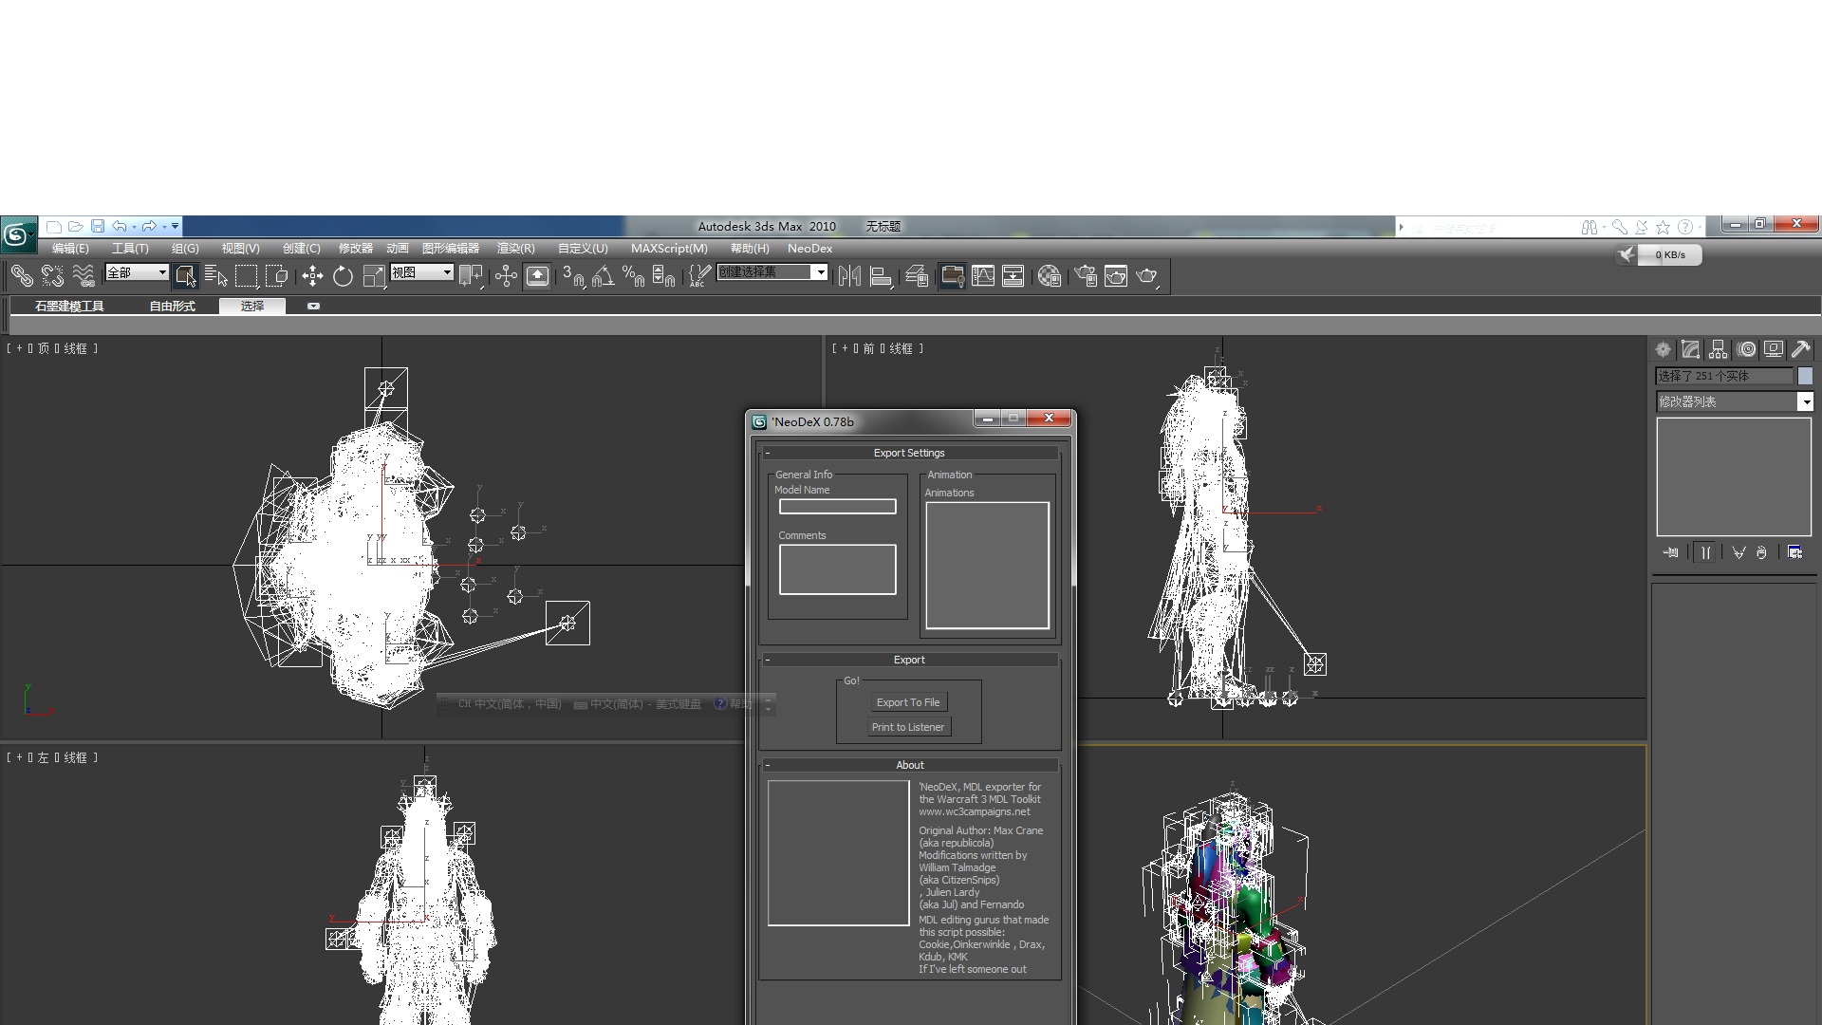Click the Configure Modifier Sets icon
Screen dimensions: 1822x1025
(1795, 552)
